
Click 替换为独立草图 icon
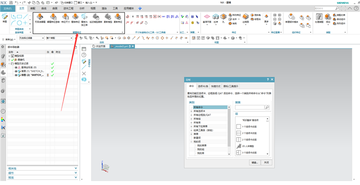[84, 16]
